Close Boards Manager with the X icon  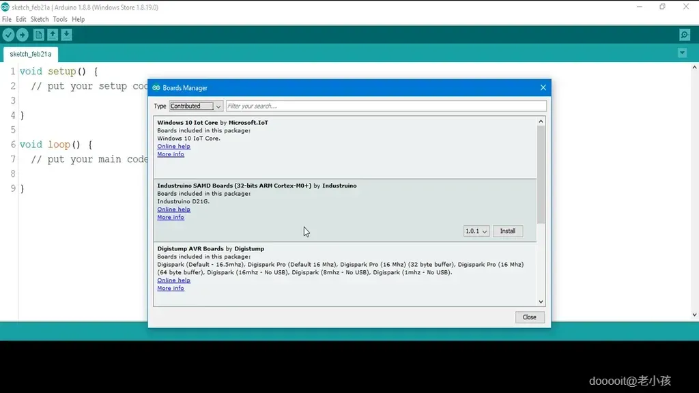pyautogui.click(x=543, y=87)
